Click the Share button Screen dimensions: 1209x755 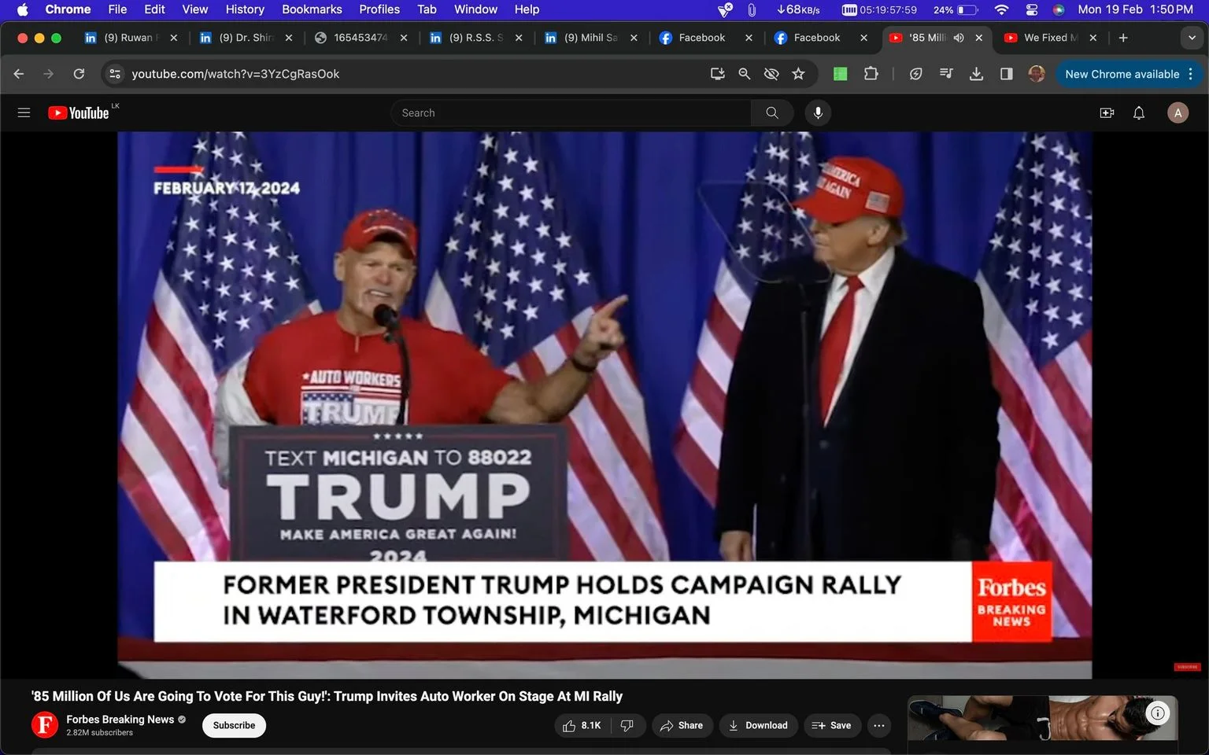pyautogui.click(x=682, y=725)
